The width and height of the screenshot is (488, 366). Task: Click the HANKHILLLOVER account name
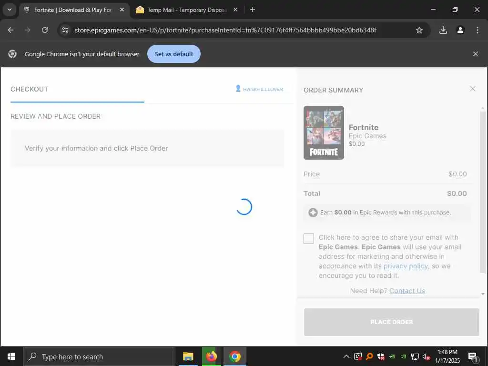263,89
